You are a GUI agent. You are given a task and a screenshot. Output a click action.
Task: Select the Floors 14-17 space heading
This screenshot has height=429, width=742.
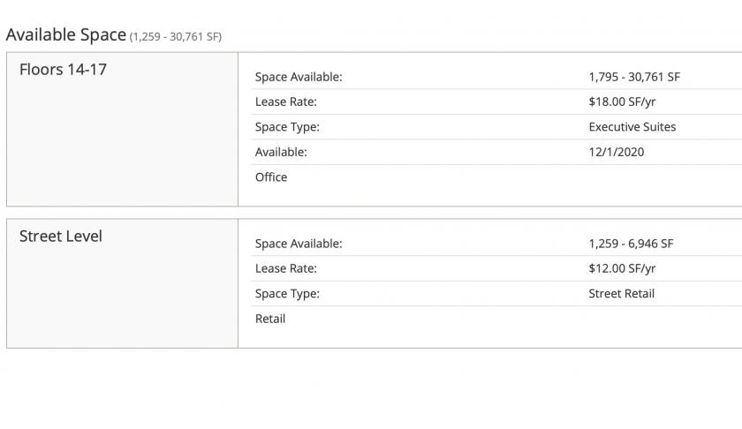pyautogui.click(x=63, y=69)
